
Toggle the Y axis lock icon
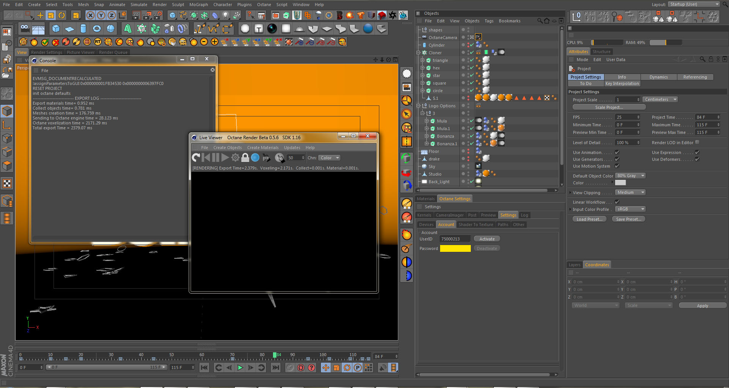click(101, 15)
